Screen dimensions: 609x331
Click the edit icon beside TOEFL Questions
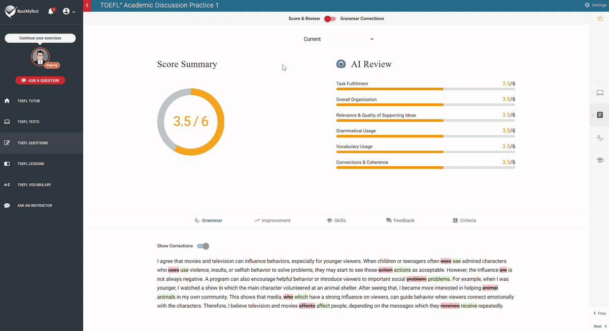pyautogui.click(x=7, y=143)
